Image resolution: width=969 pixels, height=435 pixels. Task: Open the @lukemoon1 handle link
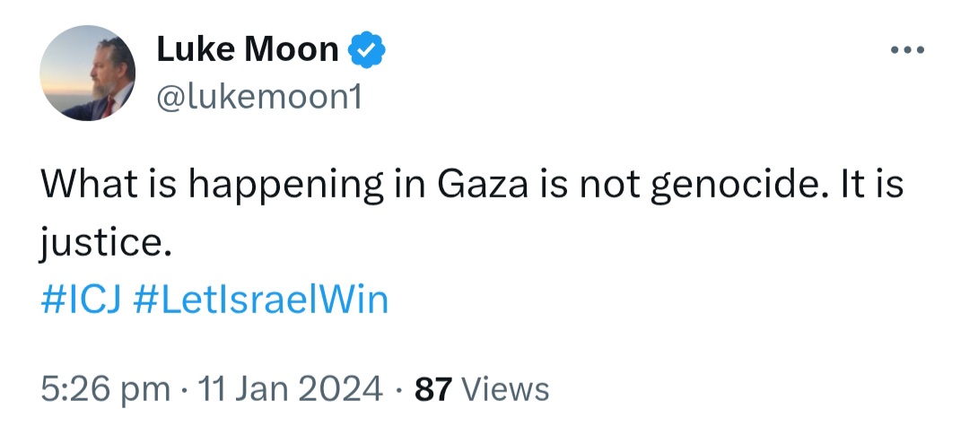tap(259, 97)
